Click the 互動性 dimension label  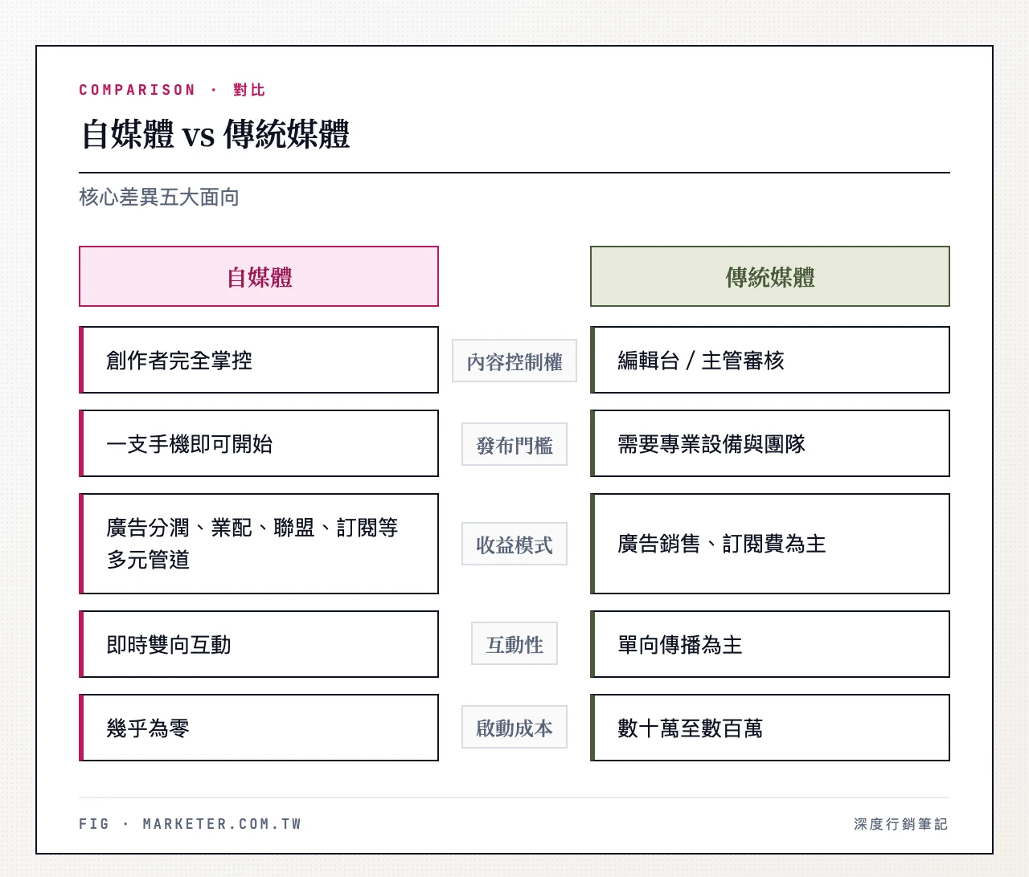click(x=514, y=643)
